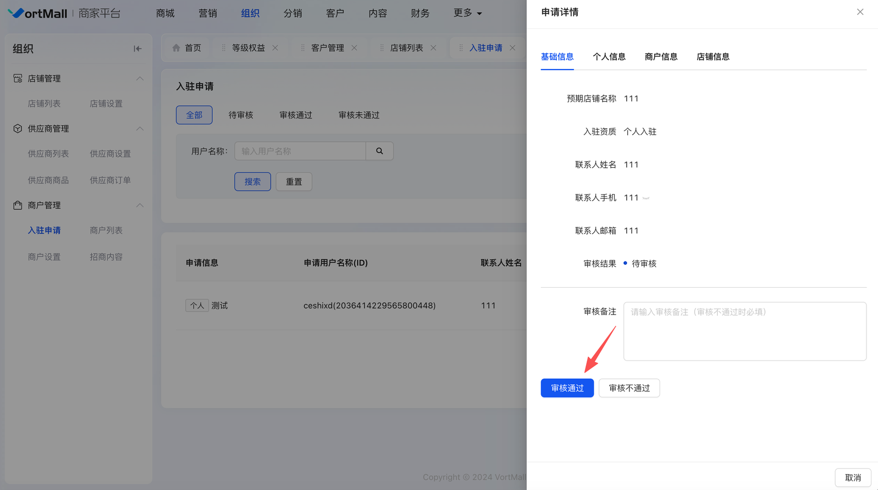Switch to the 商户信息 tab
The image size is (878, 490).
point(661,57)
